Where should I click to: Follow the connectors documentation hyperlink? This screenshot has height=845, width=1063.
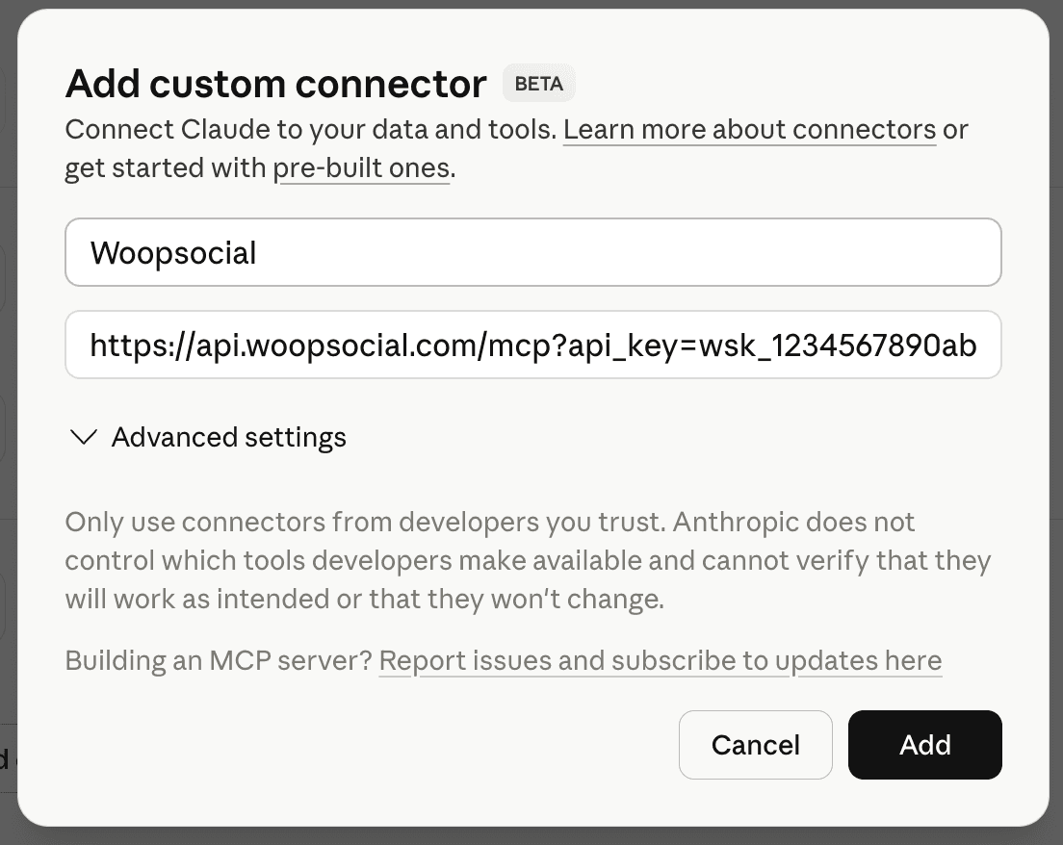coord(749,129)
